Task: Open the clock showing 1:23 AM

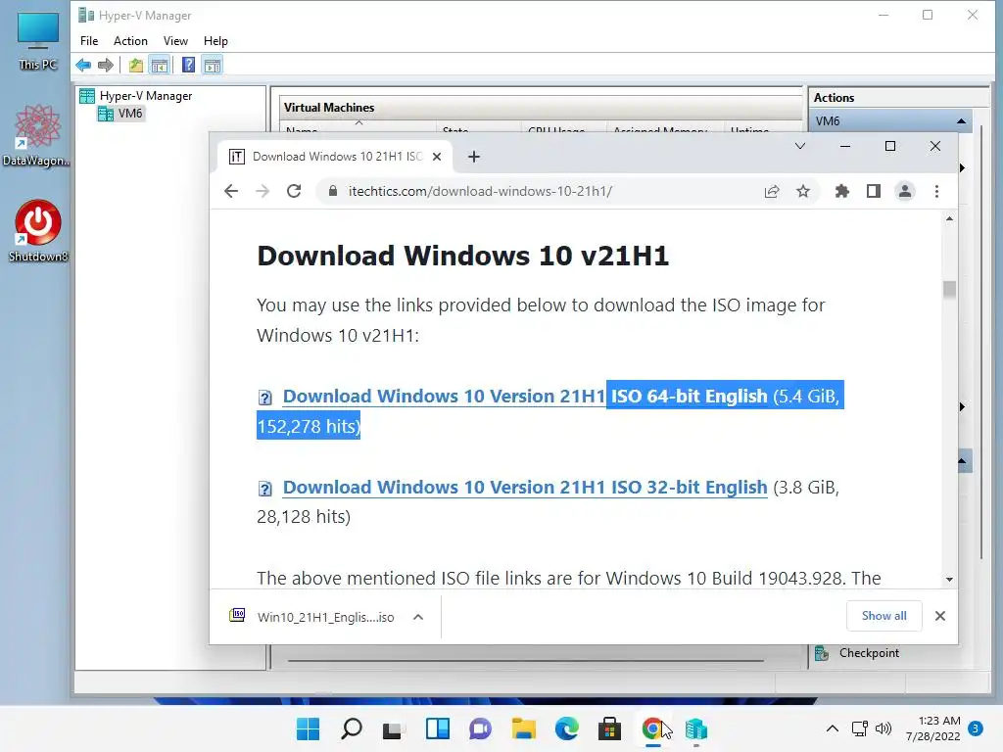Action: click(932, 728)
